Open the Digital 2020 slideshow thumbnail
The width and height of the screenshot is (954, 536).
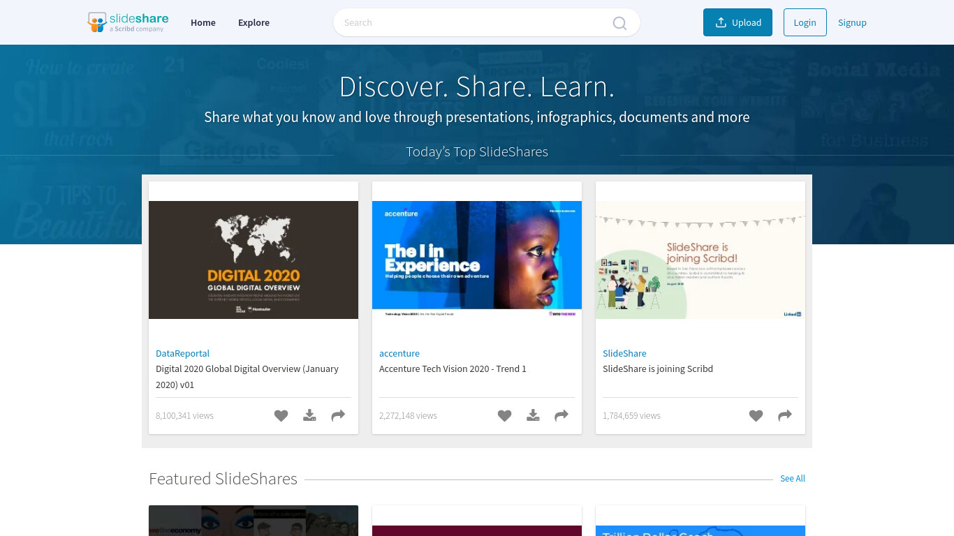pyautogui.click(x=254, y=260)
